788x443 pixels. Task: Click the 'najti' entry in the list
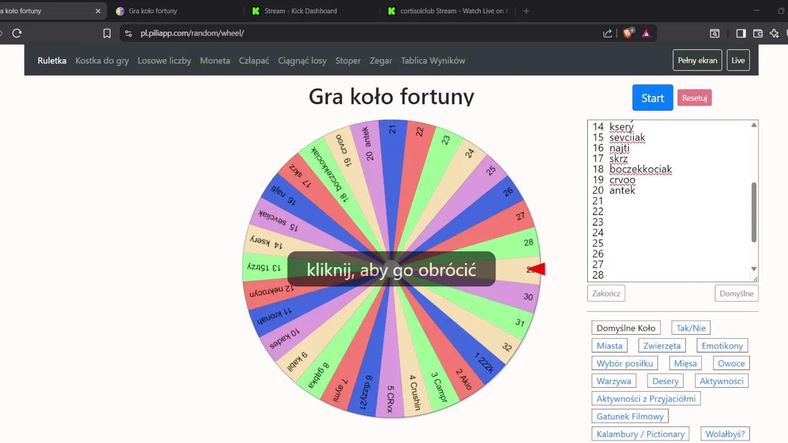tap(619, 148)
